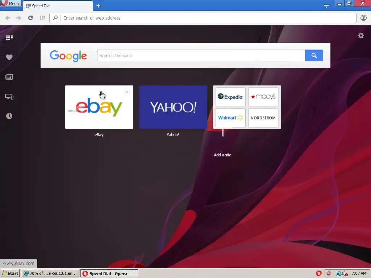This screenshot has height=278, width=371.
Task: Switch to Internet Explorer taskbar item
Action: [x=50, y=273]
